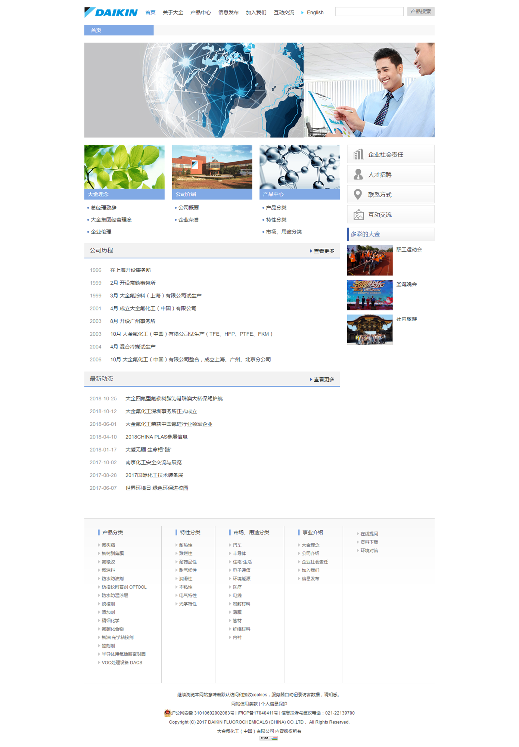This screenshot has width=519, height=747.
Task: Open 企业荣誉 link
Action: (189, 220)
